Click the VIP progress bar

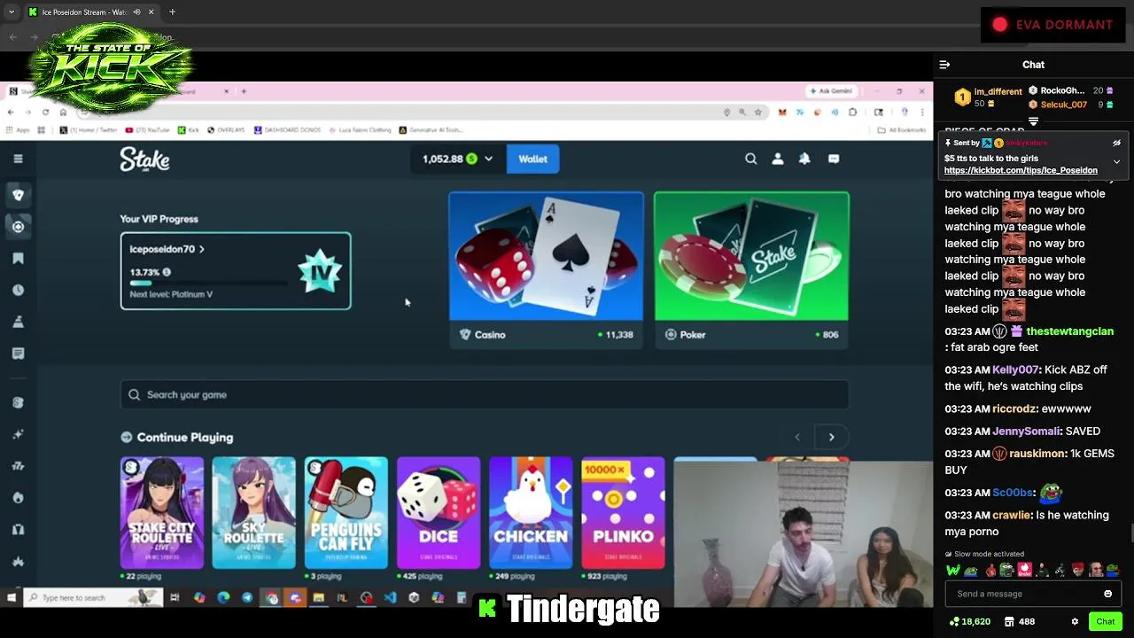point(208,284)
